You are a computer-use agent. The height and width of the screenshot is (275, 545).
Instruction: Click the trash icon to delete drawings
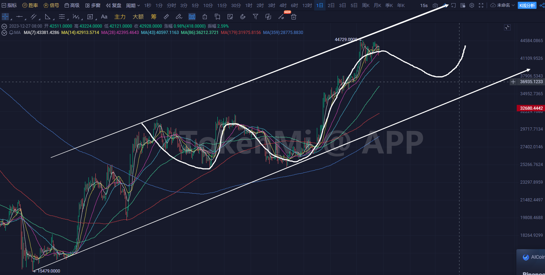coord(293,17)
